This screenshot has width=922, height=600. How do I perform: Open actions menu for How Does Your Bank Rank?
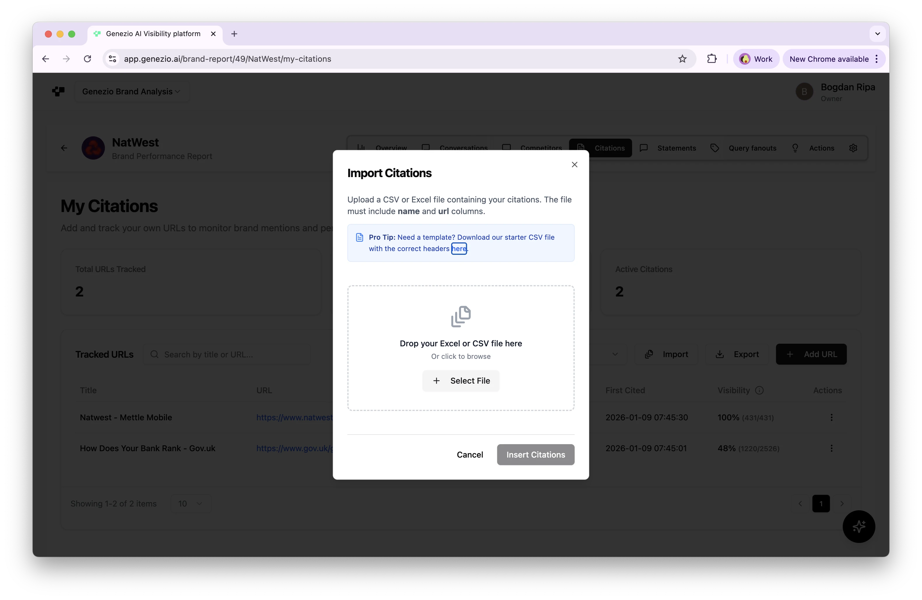[x=831, y=448]
